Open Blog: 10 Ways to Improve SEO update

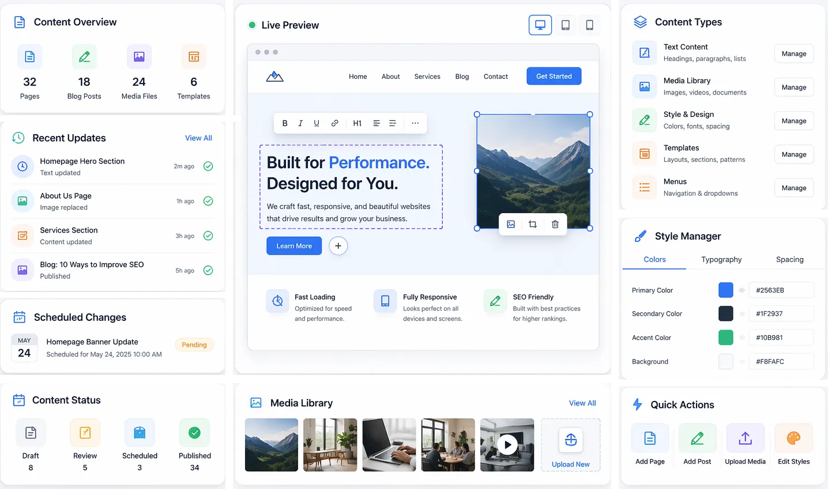(x=112, y=270)
